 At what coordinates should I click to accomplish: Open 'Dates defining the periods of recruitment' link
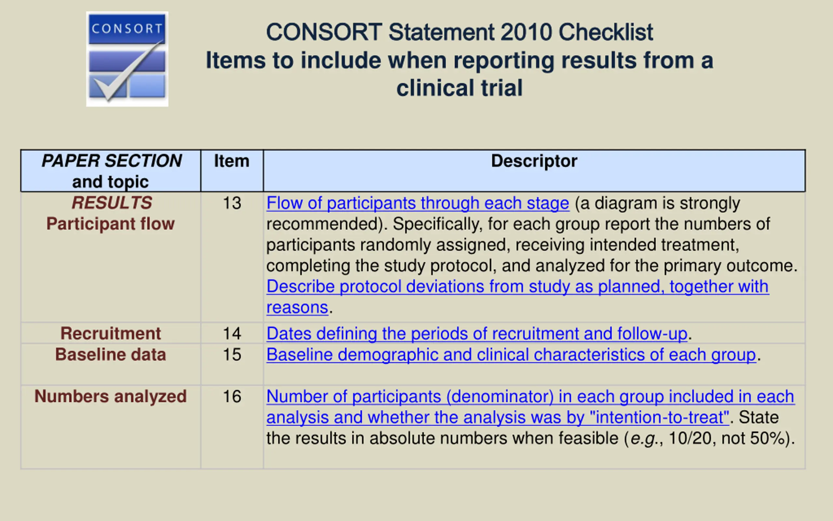click(477, 333)
